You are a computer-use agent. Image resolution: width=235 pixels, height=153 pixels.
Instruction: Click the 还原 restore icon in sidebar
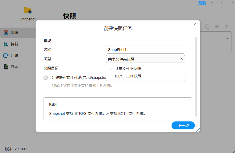click(6, 56)
